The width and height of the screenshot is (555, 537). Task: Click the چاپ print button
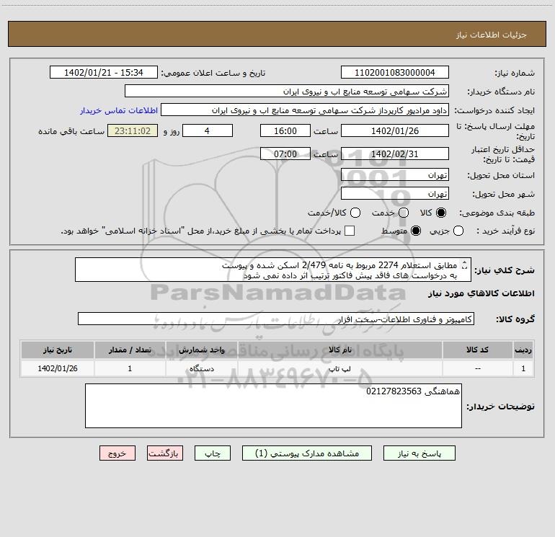tap(213, 453)
